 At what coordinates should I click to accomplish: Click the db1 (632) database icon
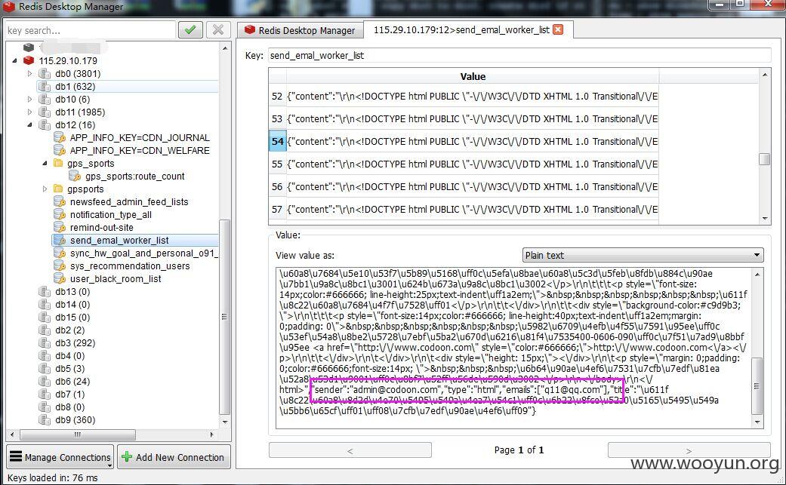click(x=45, y=86)
